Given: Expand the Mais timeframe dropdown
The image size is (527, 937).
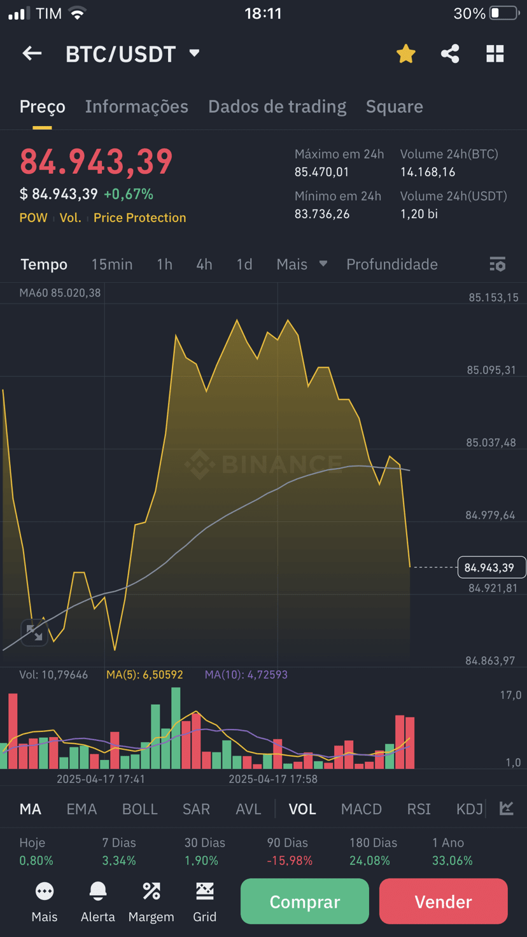Looking at the screenshot, I should point(302,264).
